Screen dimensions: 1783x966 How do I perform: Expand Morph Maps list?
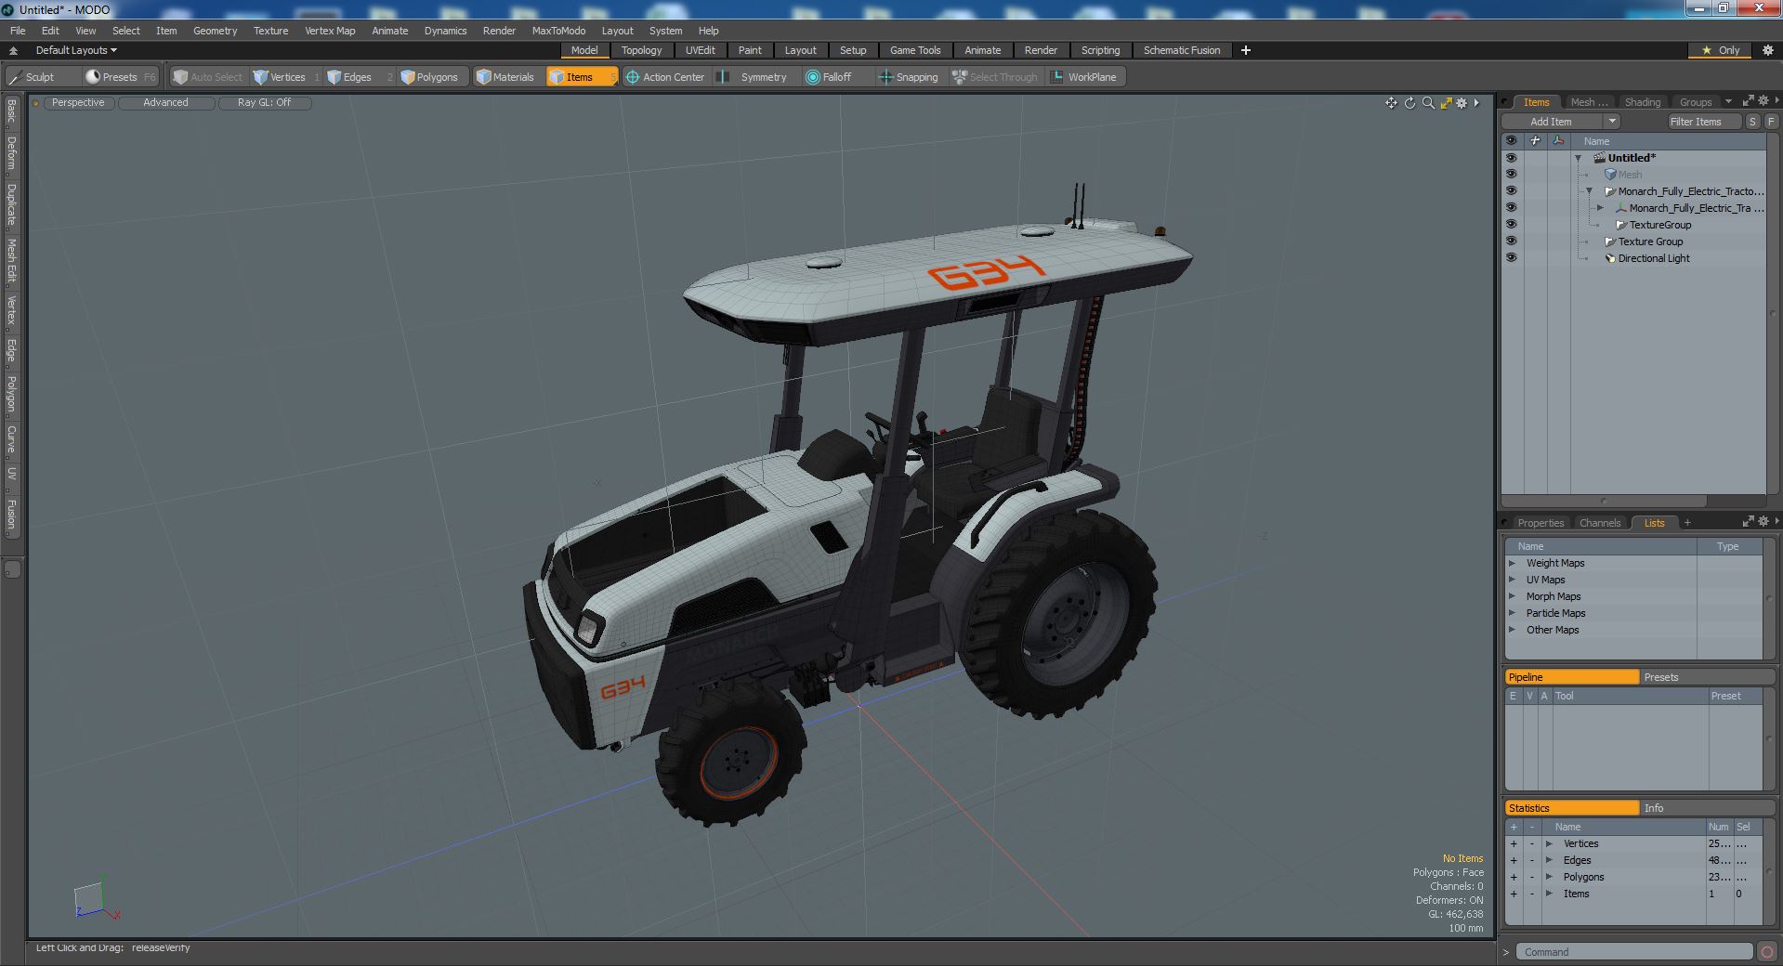1513,596
